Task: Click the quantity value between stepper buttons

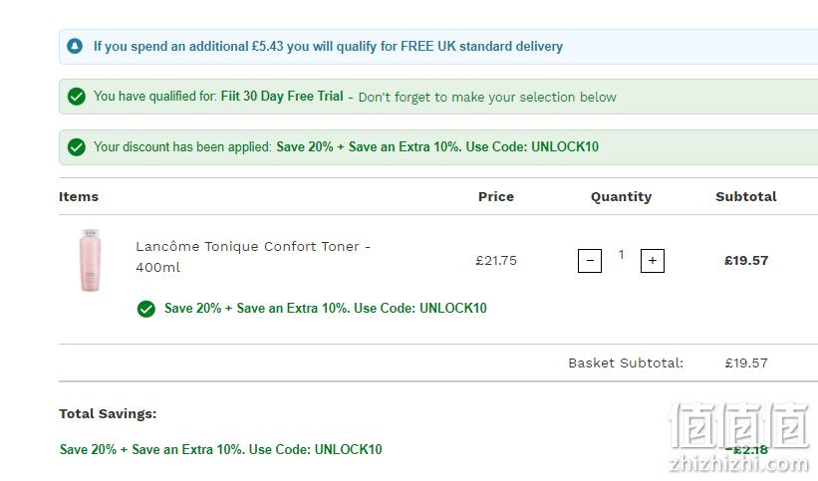Action: click(622, 254)
